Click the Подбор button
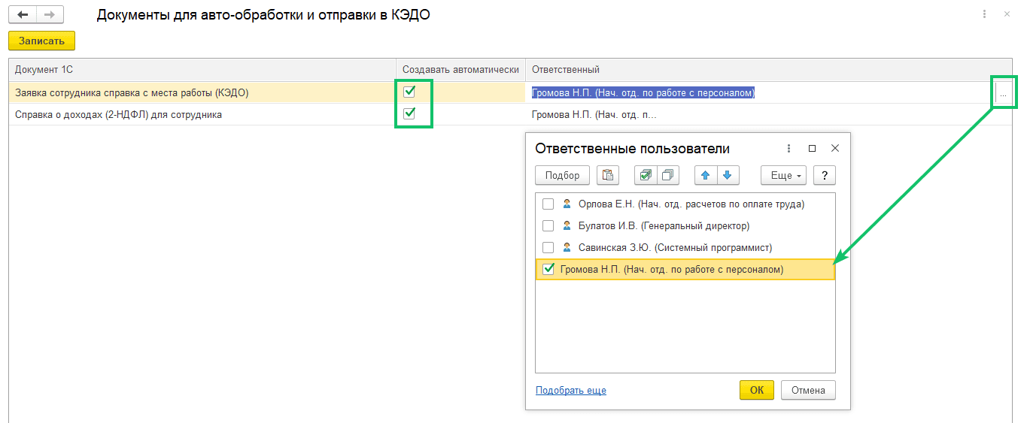 click(563, 175)
